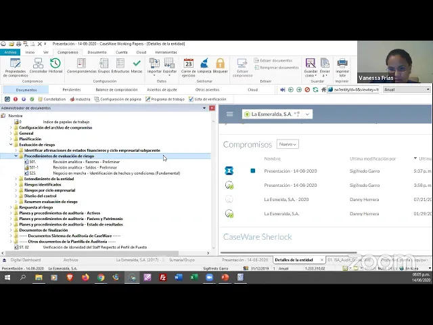Image resolution: width=433 pixels, height=325 pixels.
Task: Open the Administrador de documentos panel dropdown arrow
Action: [204, 108]
